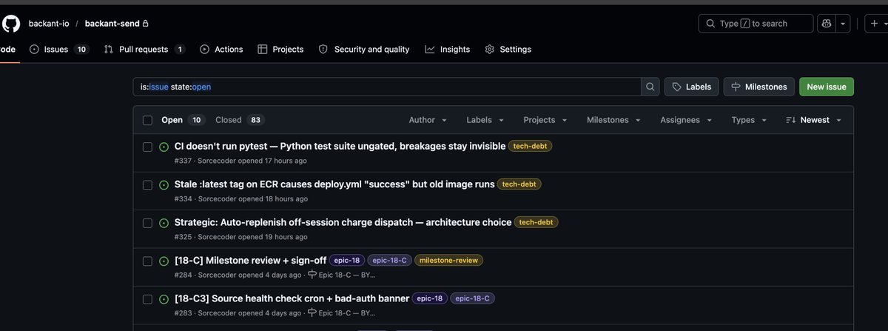This screenshot has width=888, height=331.
Task: Click epic-18 label on issue #283
Action: point(429,298)
